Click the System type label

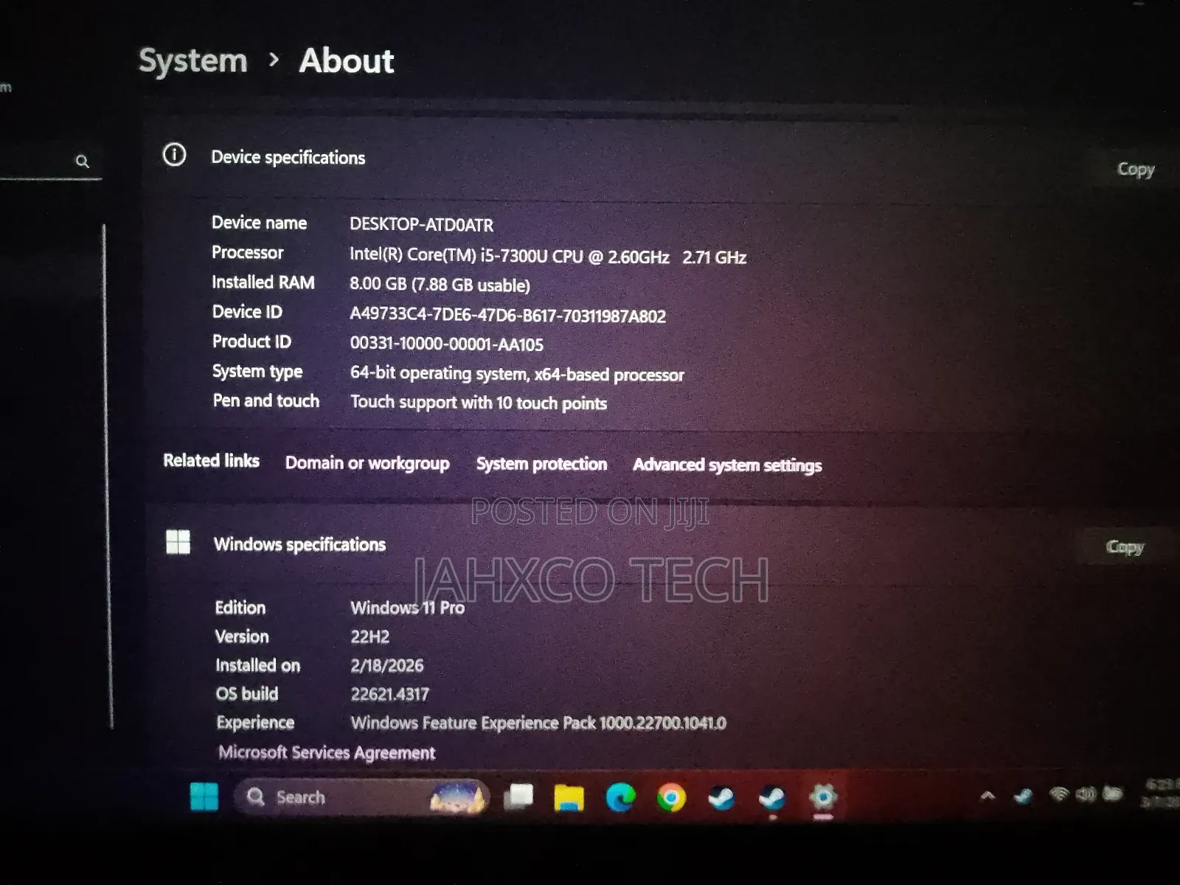(x=257, y=372)
